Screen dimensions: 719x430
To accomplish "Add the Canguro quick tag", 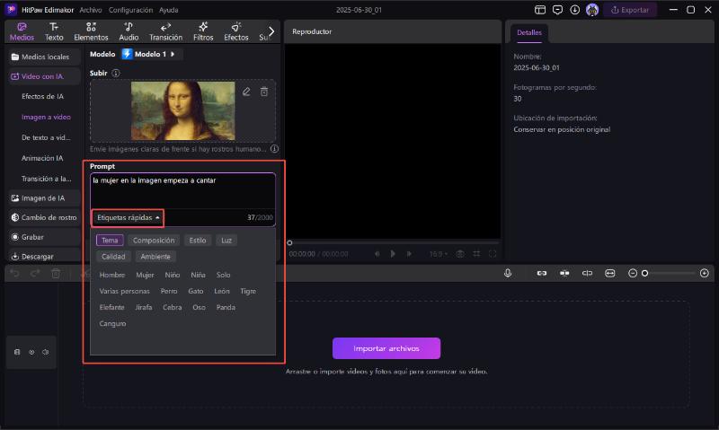I will (x=112, y=323).
